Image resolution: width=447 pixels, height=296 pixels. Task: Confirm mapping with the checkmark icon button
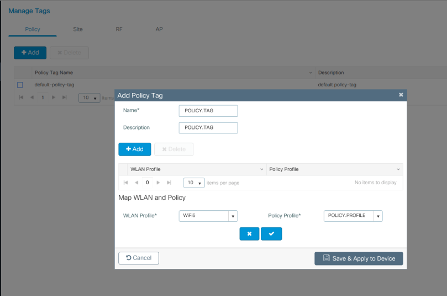click(x=271, y=234)
